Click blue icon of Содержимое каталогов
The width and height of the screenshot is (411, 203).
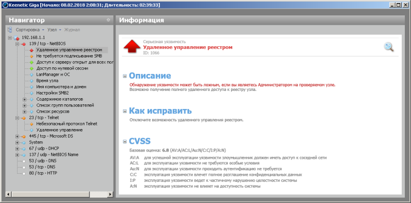pyautogui.click(x=31, y=99)
